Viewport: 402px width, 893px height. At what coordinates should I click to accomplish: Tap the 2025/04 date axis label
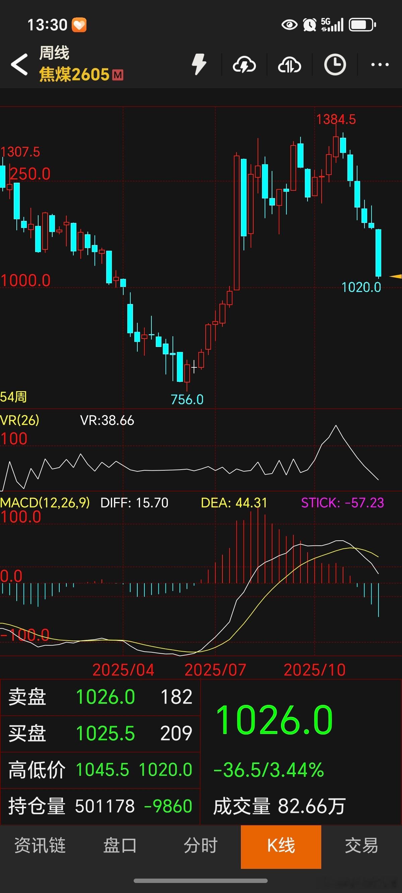[x=123, y=670]
